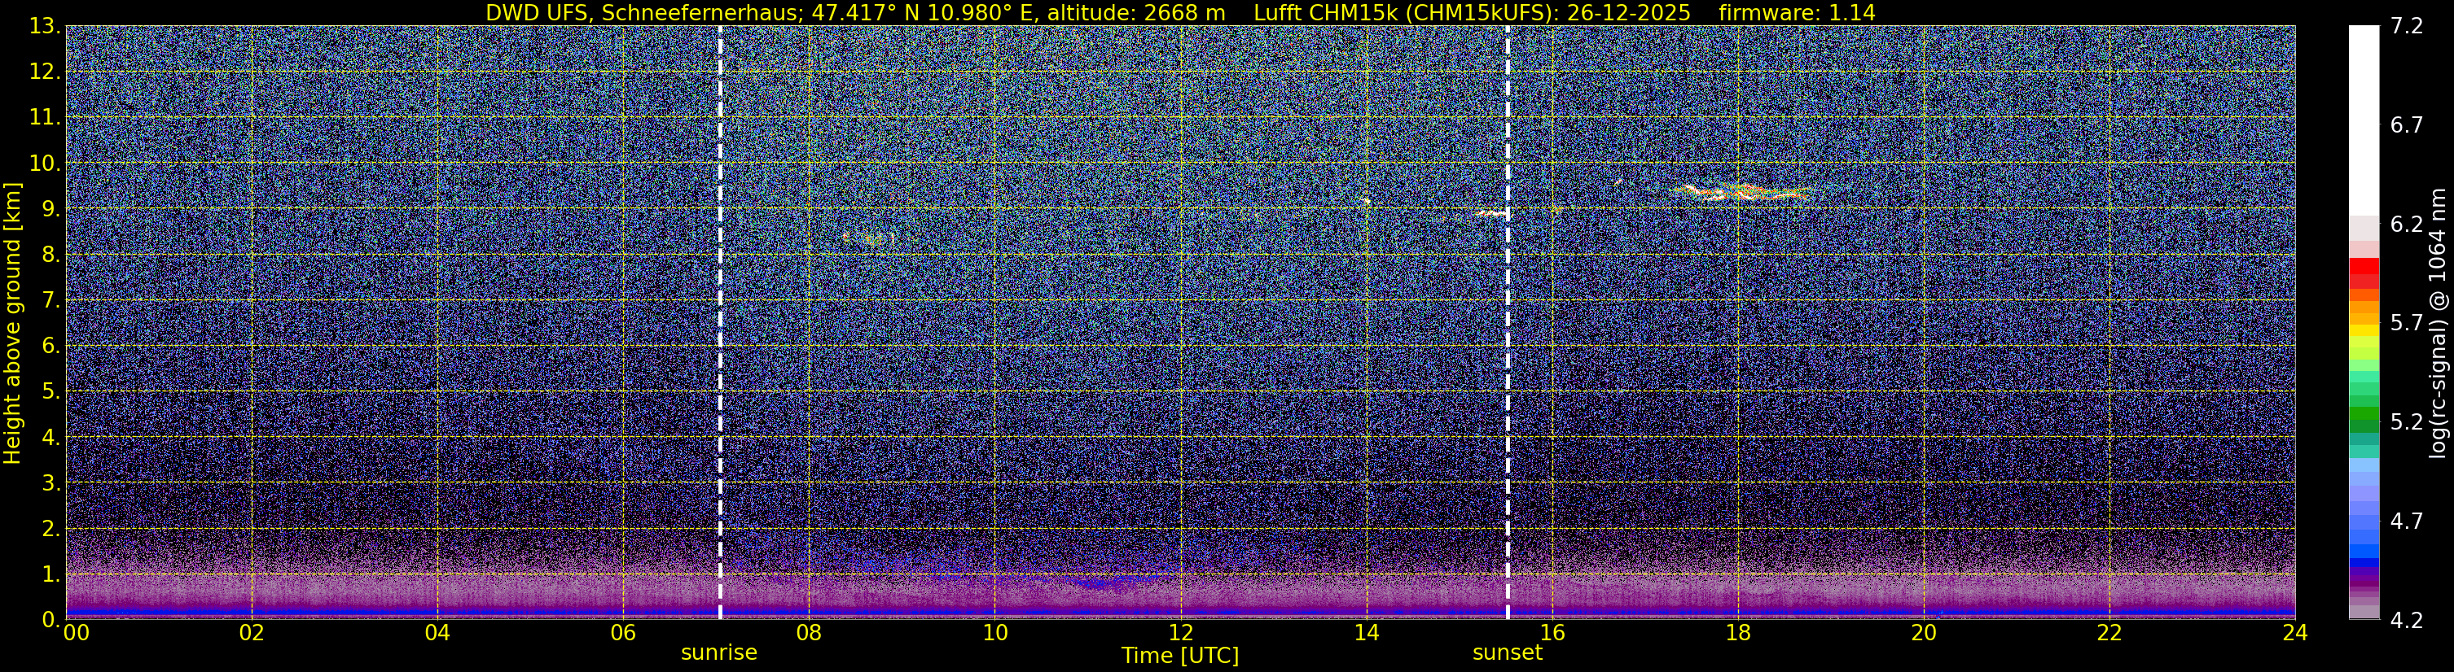
Task: Click the height-axis tick label '4.'
Action: (50, 438)
